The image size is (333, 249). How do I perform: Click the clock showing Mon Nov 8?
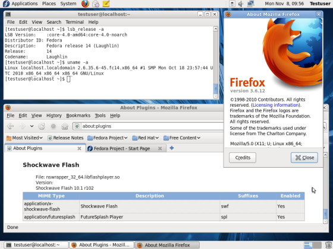(284, 4)
